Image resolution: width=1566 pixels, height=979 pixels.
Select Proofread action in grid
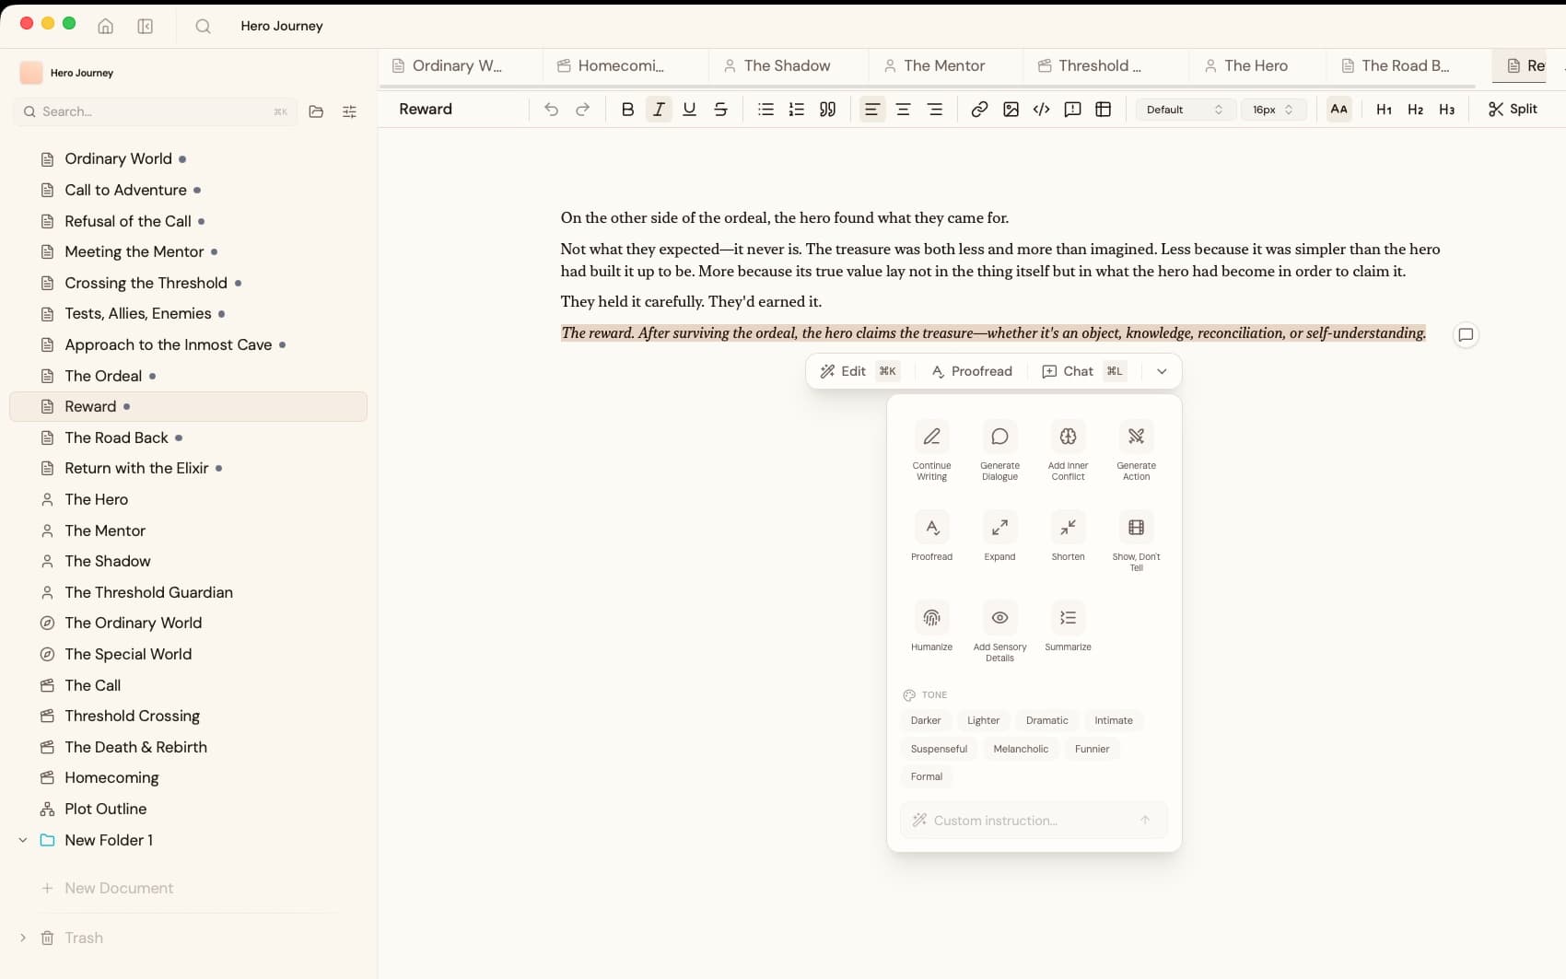pos(931,536)
